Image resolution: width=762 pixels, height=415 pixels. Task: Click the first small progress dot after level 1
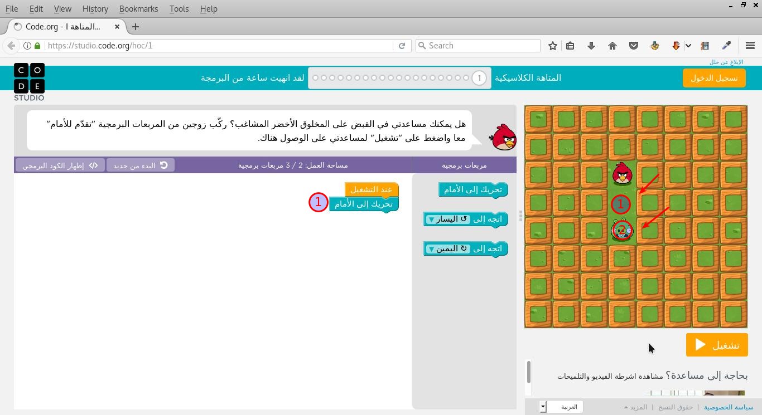[x=466, y=78]
